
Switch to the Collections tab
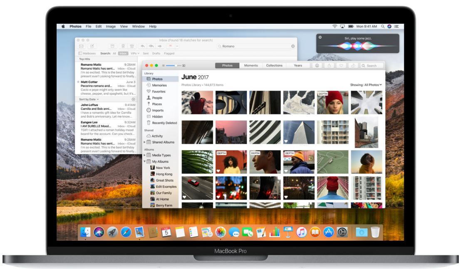274,66
